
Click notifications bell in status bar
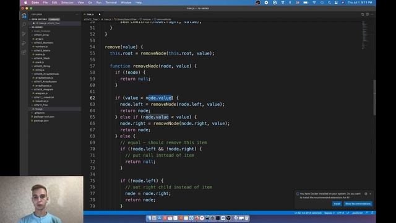(x=372, y=213)
